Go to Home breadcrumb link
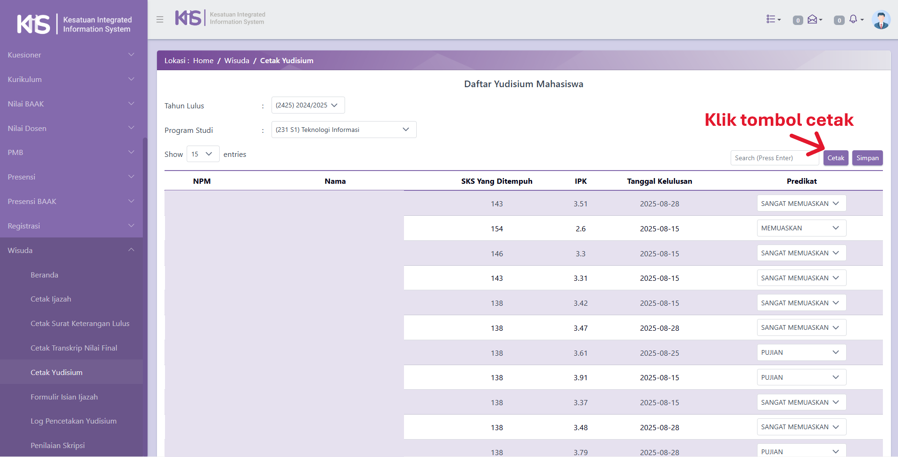The image size is (898, 457). [x=203, y=61]
